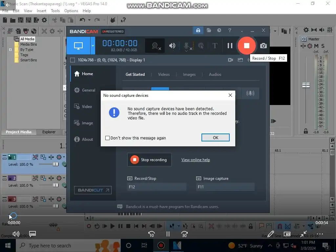Click VEGAS New project icon

pos(5,20)
